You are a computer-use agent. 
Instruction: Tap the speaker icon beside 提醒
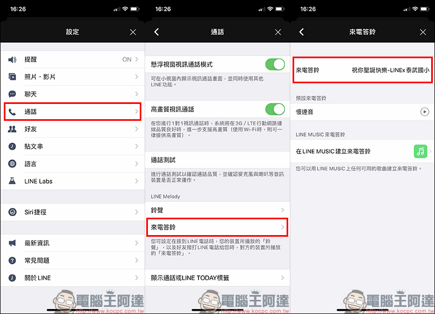tap(12, 59)
